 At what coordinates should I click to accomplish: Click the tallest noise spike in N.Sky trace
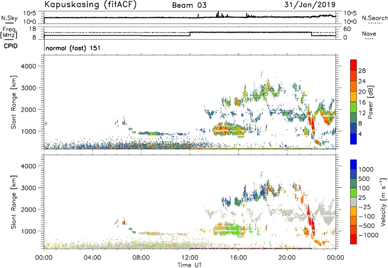(218, 14)
